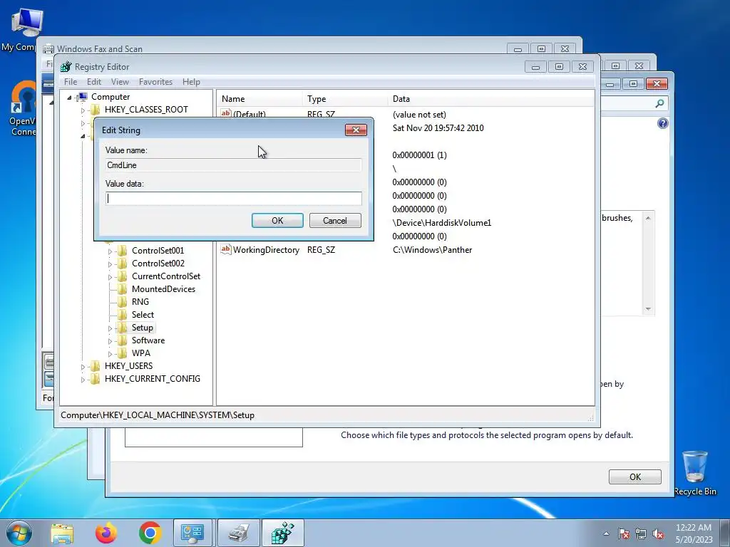Collapse the Computer root node
The width and height of the screenshot is (730, 547).
pos(69,97)
